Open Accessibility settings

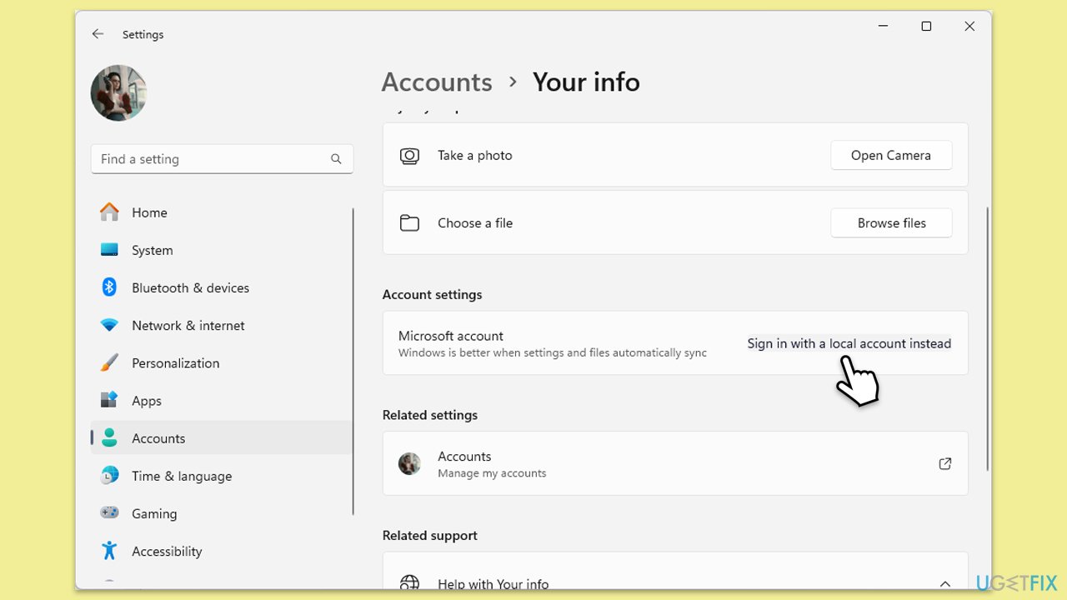[x=222, y=551]
